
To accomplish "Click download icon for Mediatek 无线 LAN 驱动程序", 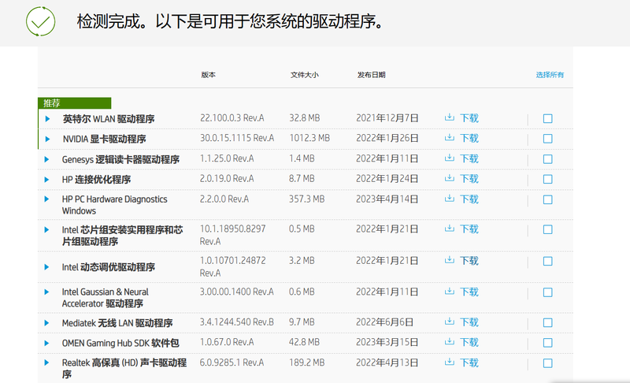I will click(x=450, y=322).
